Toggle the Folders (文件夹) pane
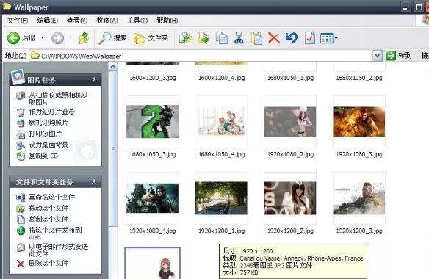Viewport: 429px width, 279px height. click(x=151, y=38)
